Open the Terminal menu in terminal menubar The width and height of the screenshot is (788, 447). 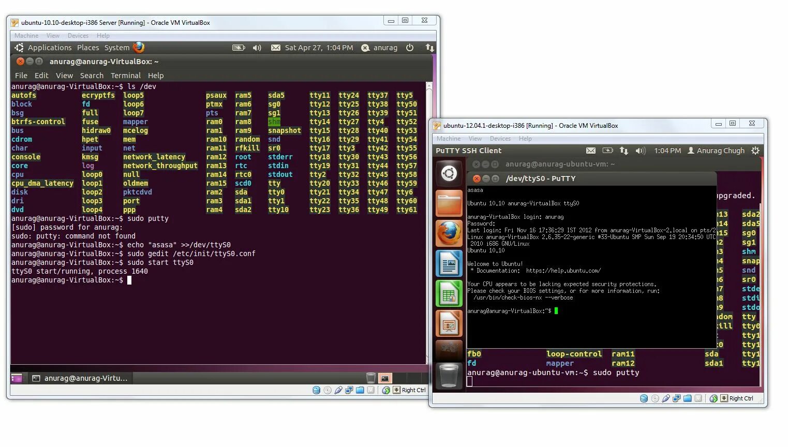126,76
